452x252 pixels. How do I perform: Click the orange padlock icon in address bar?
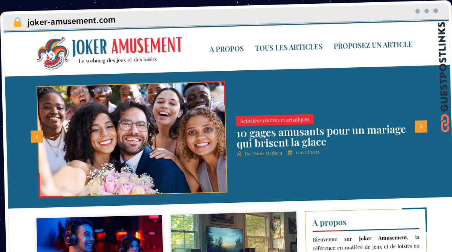coord(18,23)
